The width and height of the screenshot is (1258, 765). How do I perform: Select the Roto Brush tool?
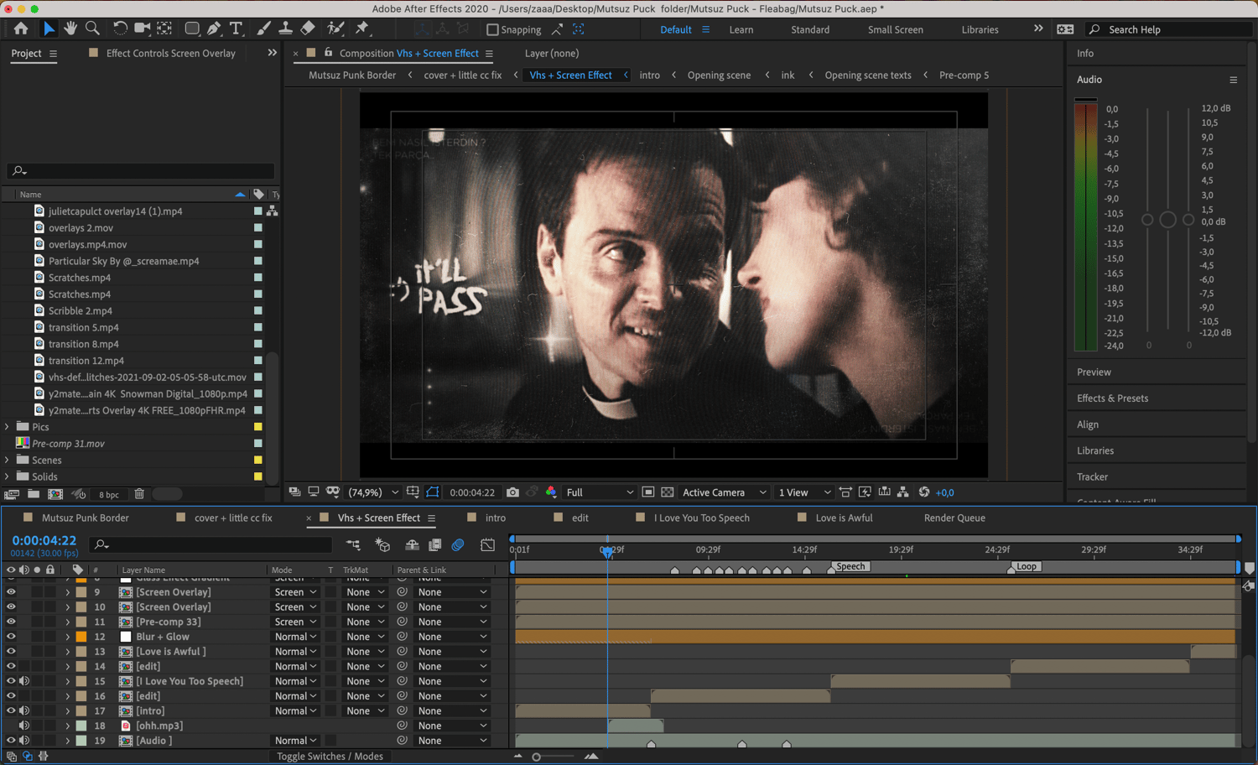point(335,29)
